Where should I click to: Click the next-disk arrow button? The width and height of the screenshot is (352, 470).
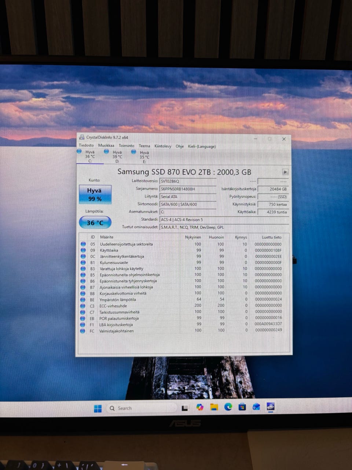(x=285, y=172)
